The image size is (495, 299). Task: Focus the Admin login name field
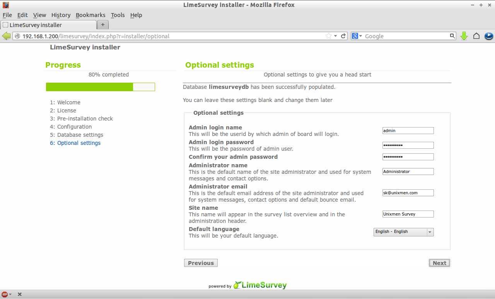click(x=408, y=131)
